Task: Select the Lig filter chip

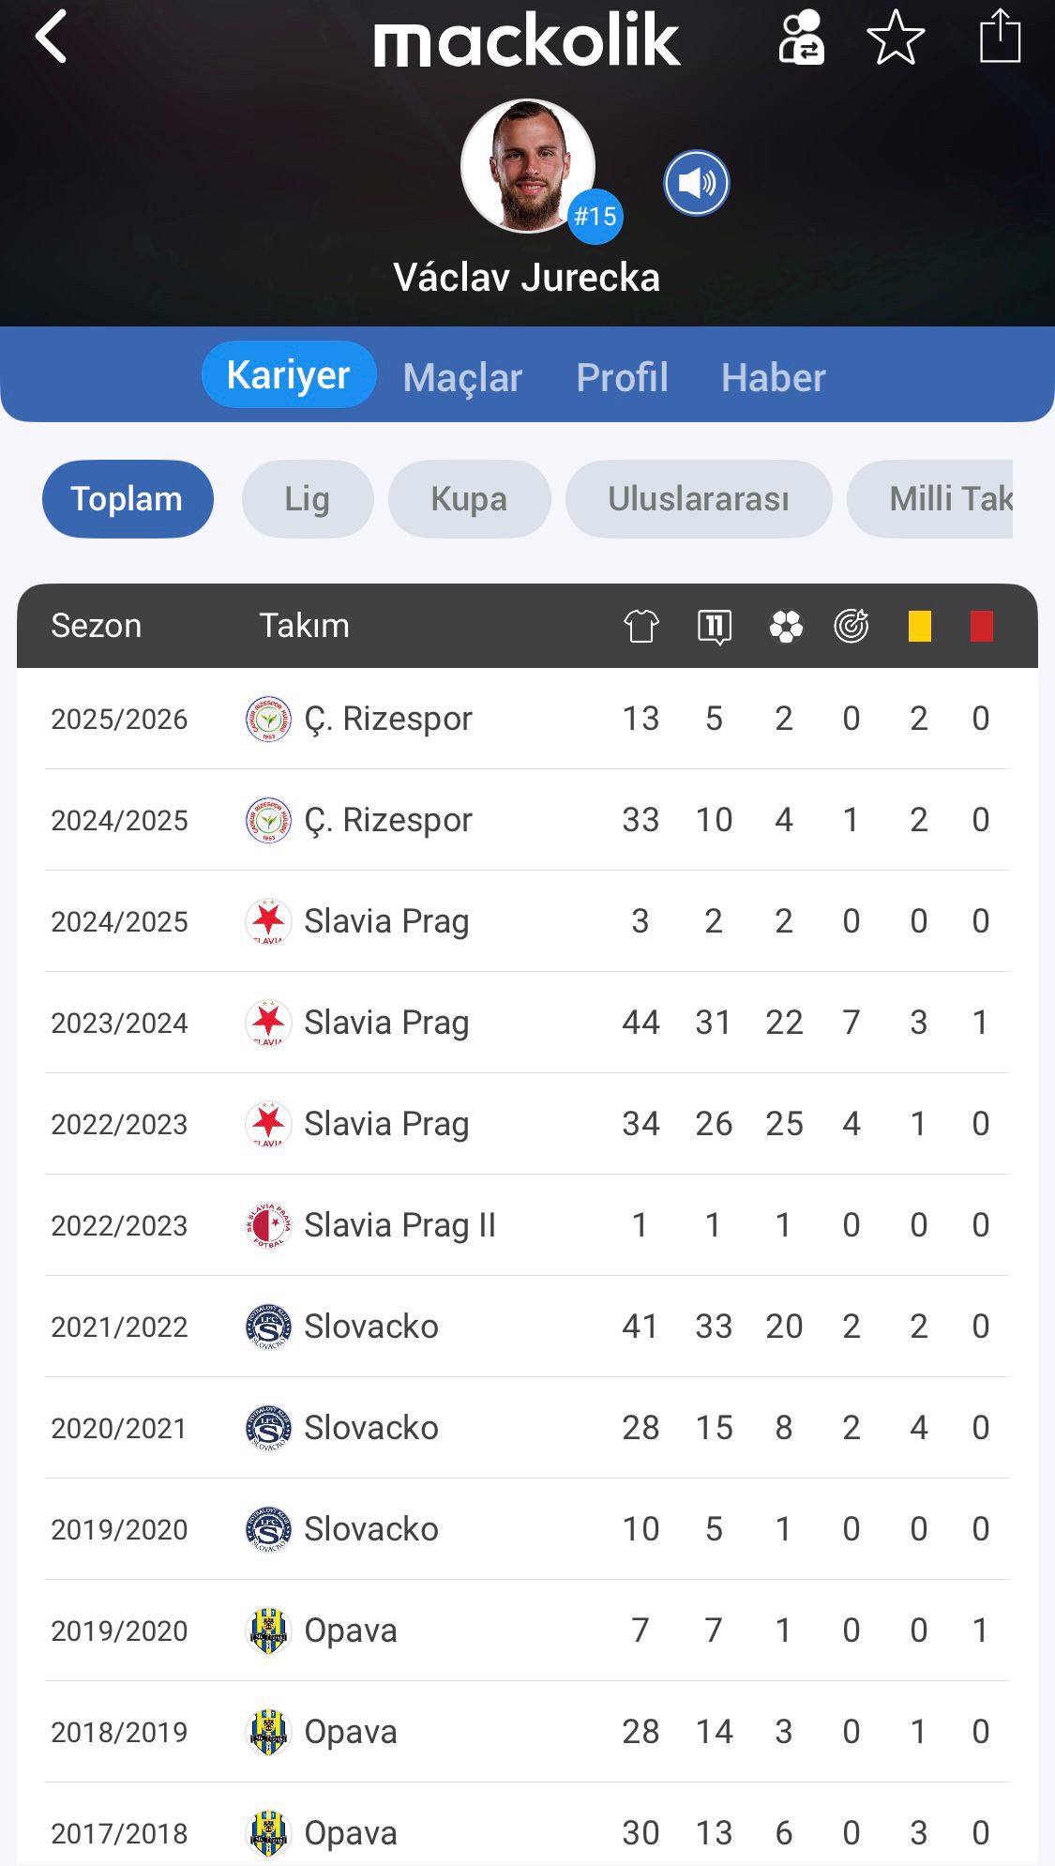Action: (x=307, y=499)
